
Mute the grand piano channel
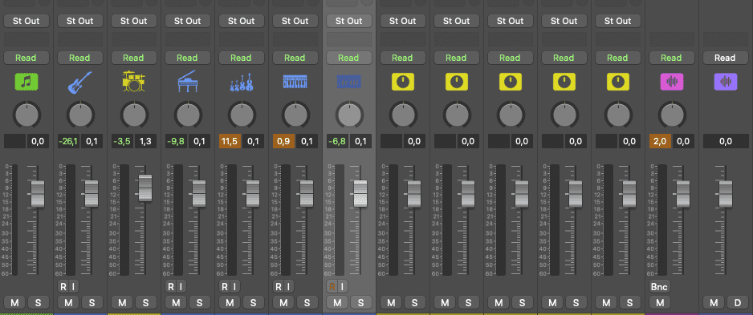177,302
